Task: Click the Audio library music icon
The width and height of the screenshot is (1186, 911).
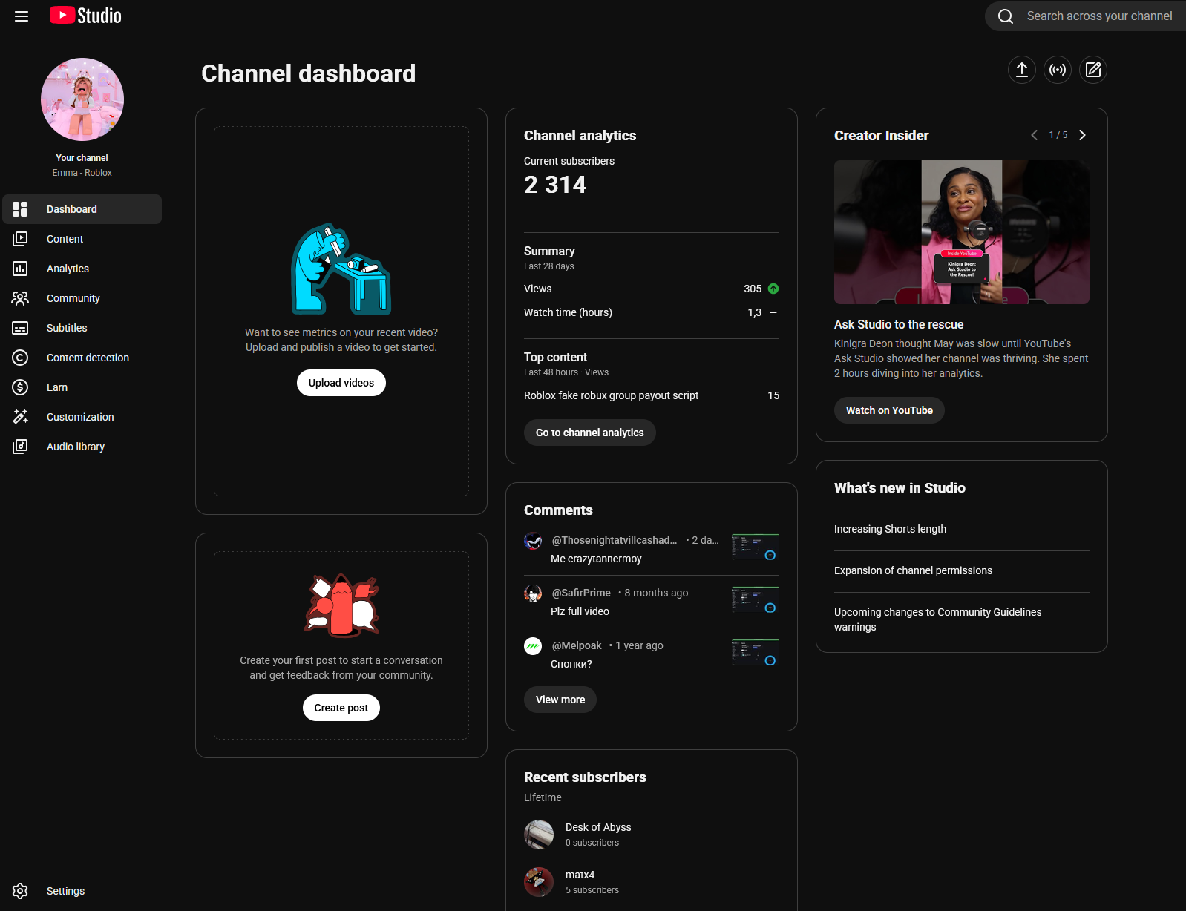Action: click(20, 447)
